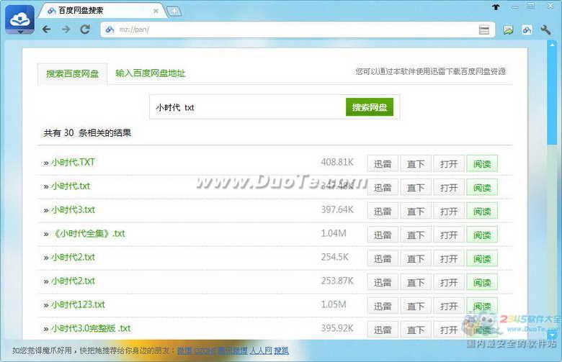Click 迅雷 in the 254.5K row
Screen dimensions: 562x362
click(383, 258)
